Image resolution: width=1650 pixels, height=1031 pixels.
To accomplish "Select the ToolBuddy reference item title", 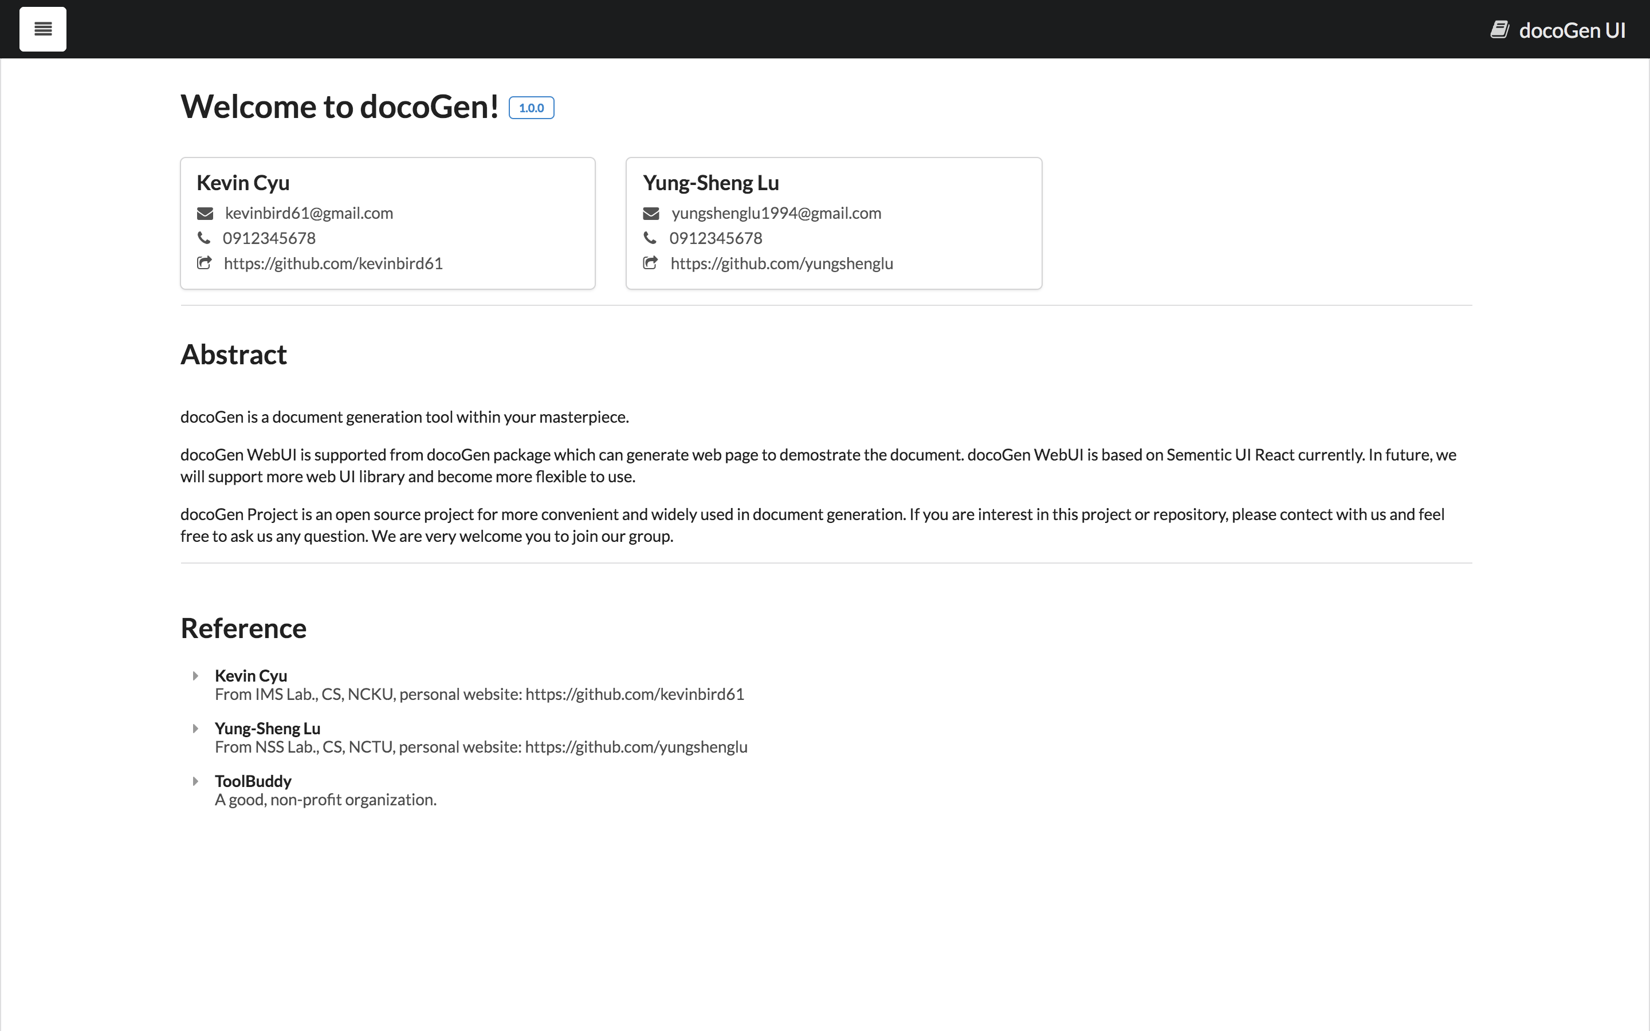I will pos(253,781).
